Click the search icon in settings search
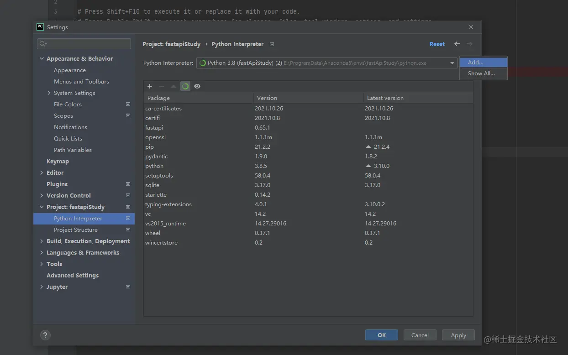The width and height of the screenshot is (568, 355). click(x=43, y=44)
